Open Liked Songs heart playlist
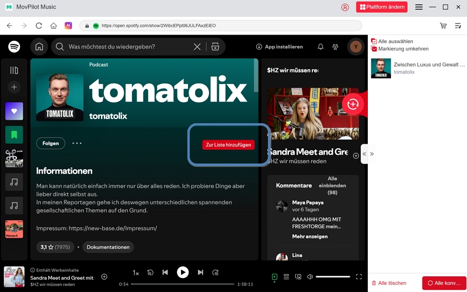This screenshot has height=292, width=467. pos(14,111)
